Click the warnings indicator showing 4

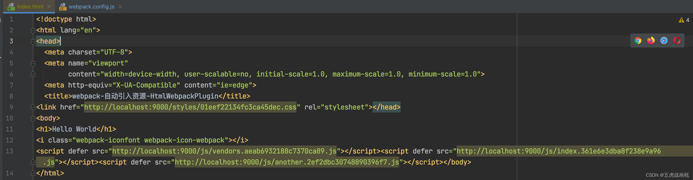click(684, 20)
